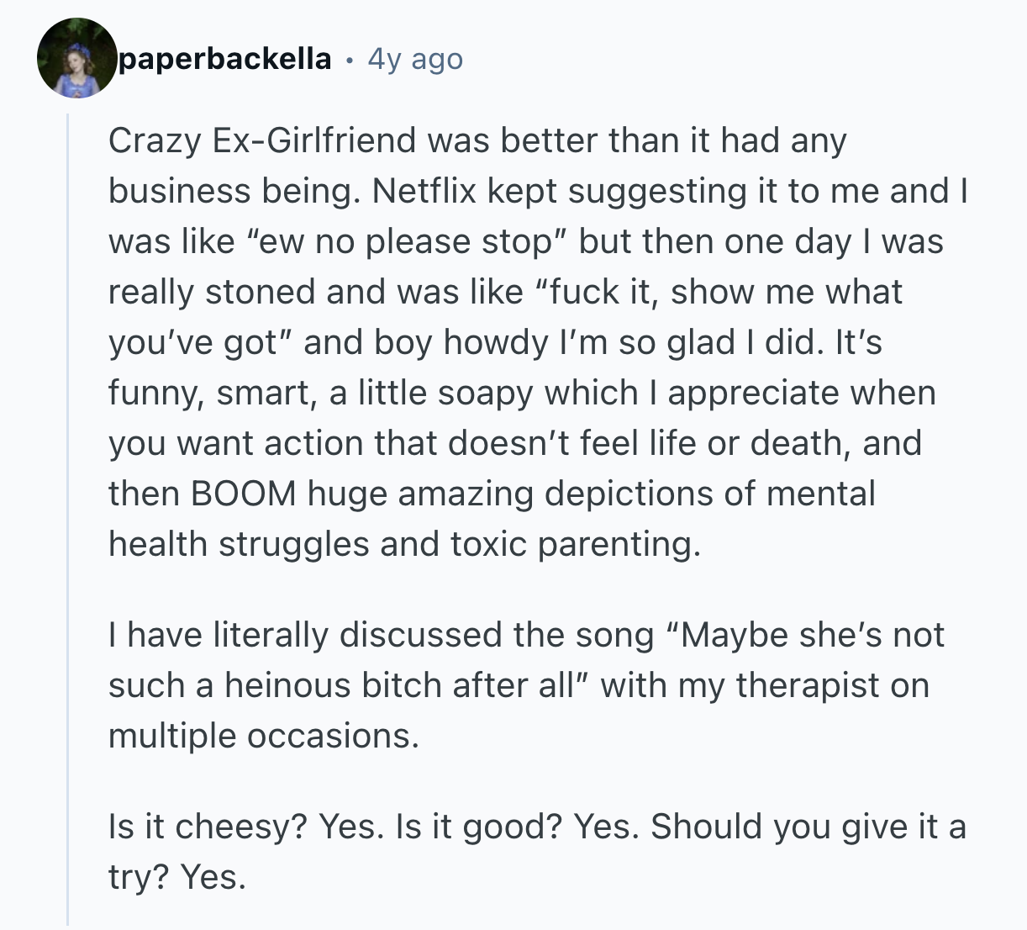Viewport: 1027px width, 930px height.
Task: Click the quoted phrase "ew no please stop"
Action: [405, 241]
